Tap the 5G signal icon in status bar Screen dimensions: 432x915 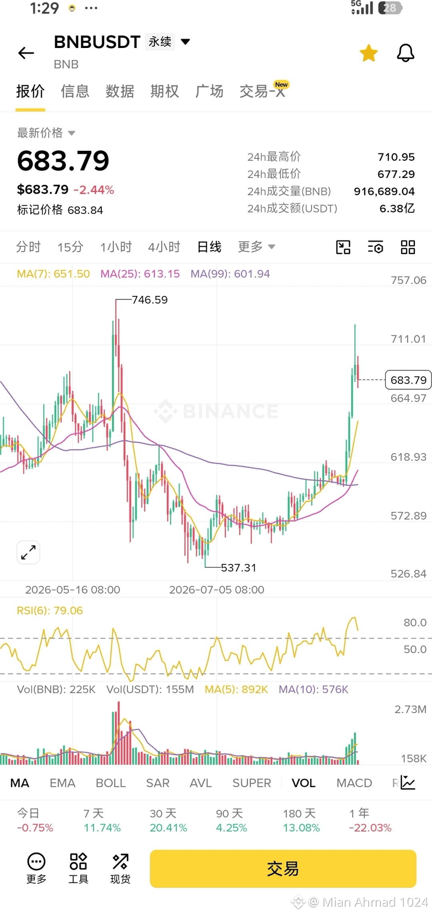click(362, 7)
